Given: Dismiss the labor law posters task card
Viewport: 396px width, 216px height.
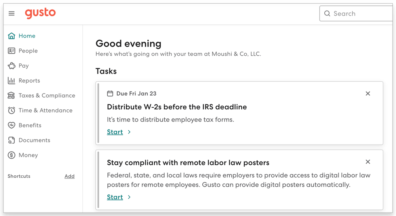Looking at the screenshot, I should pos(368,162).
